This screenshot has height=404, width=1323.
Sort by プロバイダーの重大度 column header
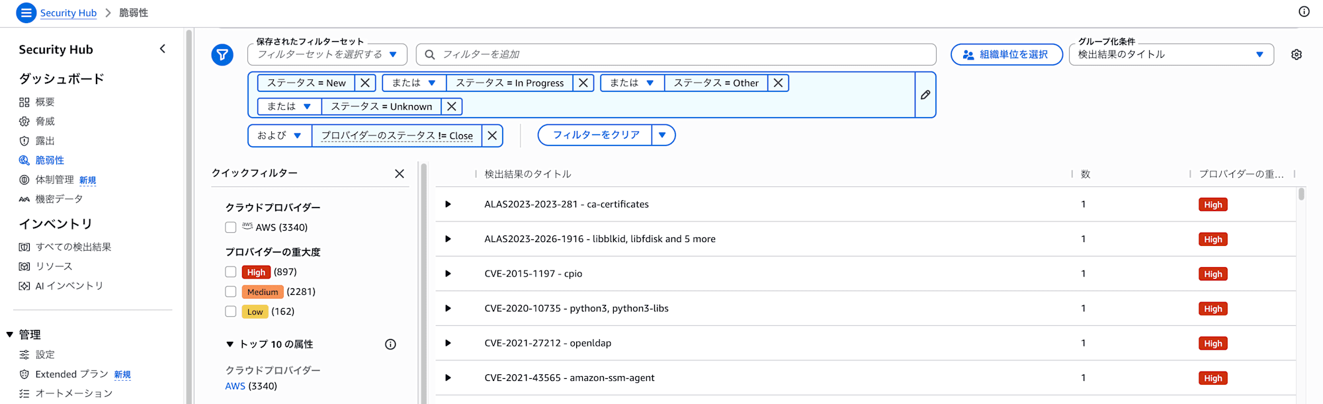coord(1241,174)
